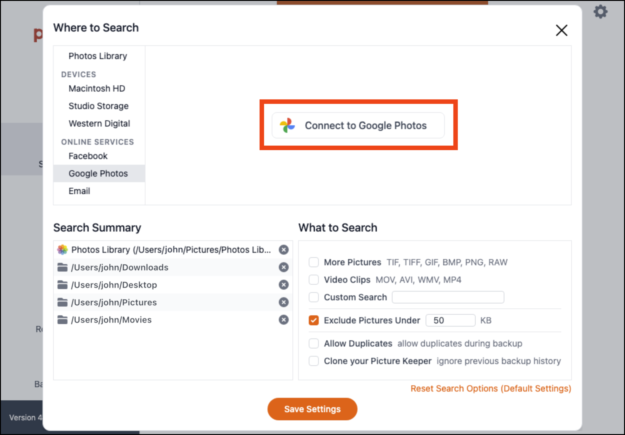Select Macintosh HD under Devices

click(x=97, y=88)
